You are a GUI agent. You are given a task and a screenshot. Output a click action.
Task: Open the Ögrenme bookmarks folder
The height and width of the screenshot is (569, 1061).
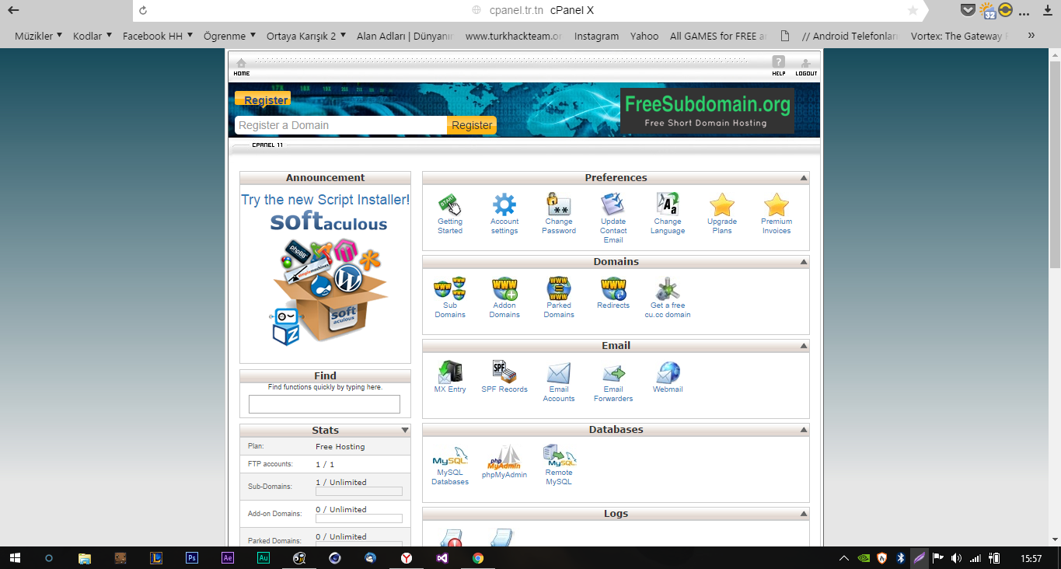click(x=230, y=36)
